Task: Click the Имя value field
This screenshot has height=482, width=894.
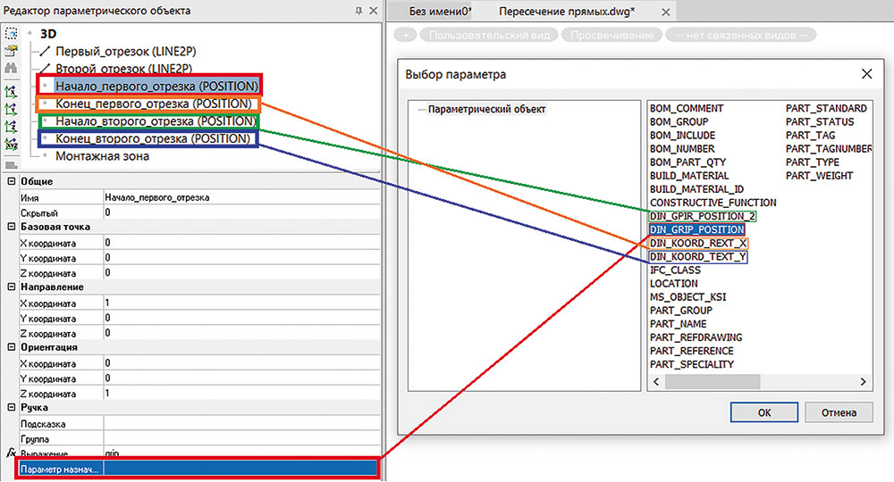Action: point(241,197)
